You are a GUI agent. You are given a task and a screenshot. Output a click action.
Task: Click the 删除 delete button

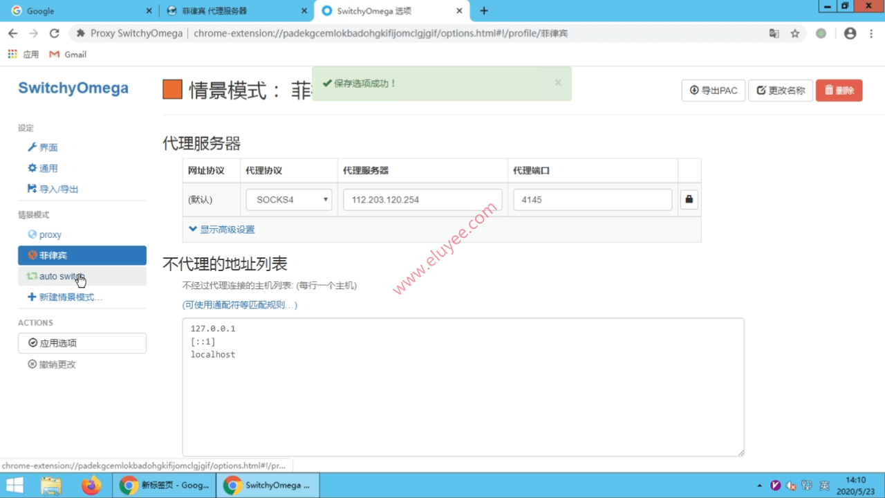(839, 90)
